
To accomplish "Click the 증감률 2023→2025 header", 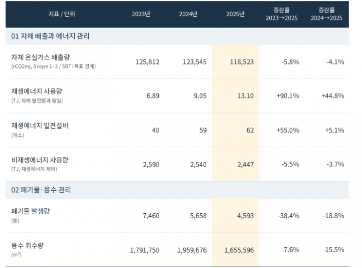I will coord(281,14).
